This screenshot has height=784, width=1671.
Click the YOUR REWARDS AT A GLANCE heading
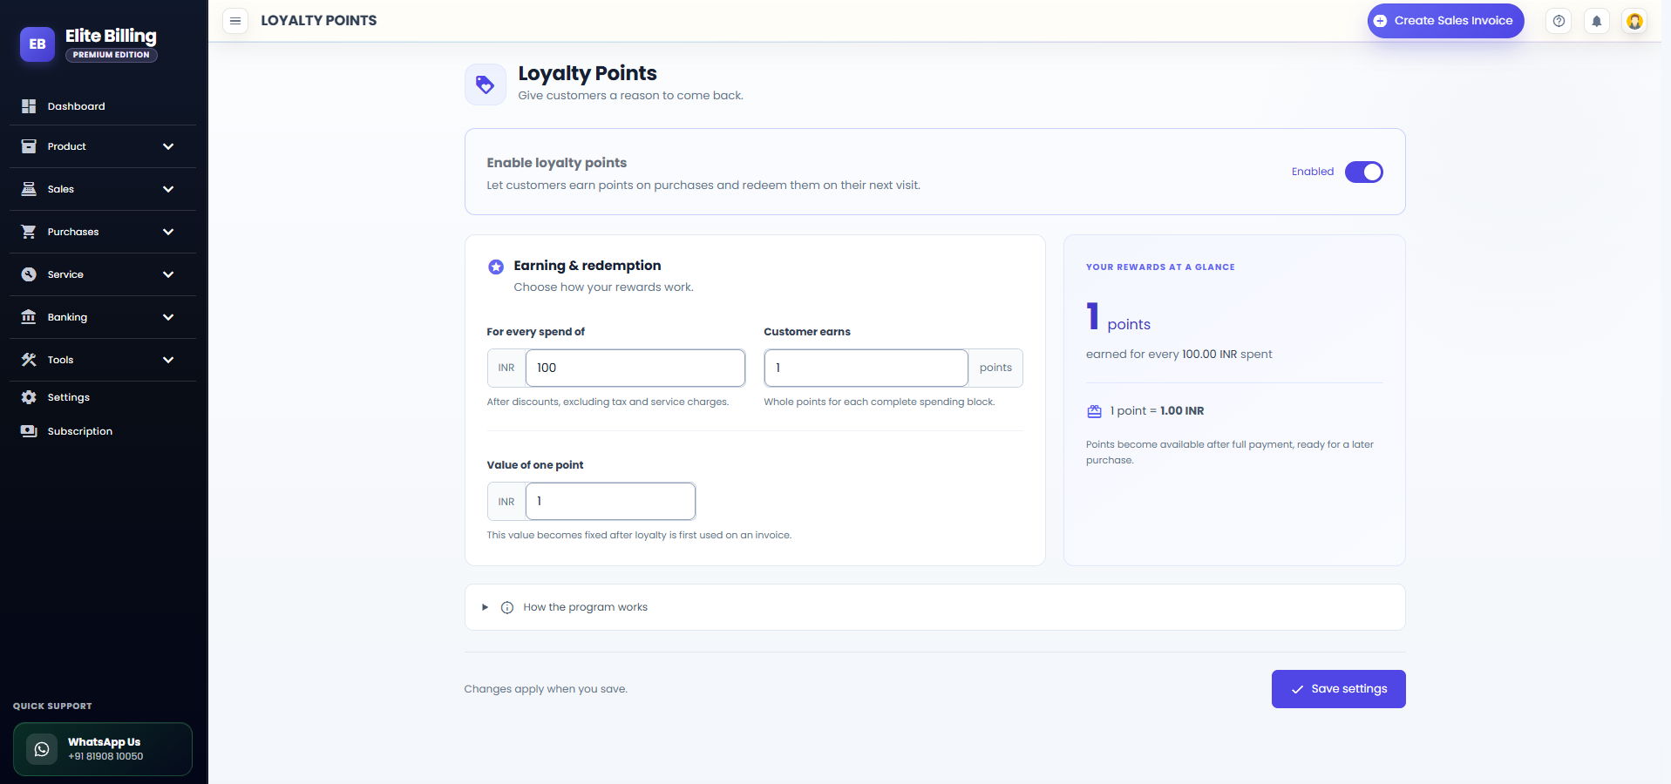click(1160, 267)
